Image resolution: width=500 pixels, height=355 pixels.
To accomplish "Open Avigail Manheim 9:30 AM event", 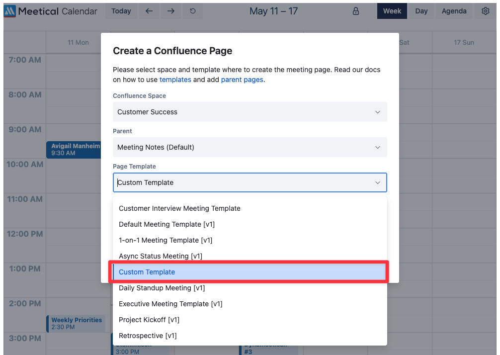I will click(x=74, y=150).
